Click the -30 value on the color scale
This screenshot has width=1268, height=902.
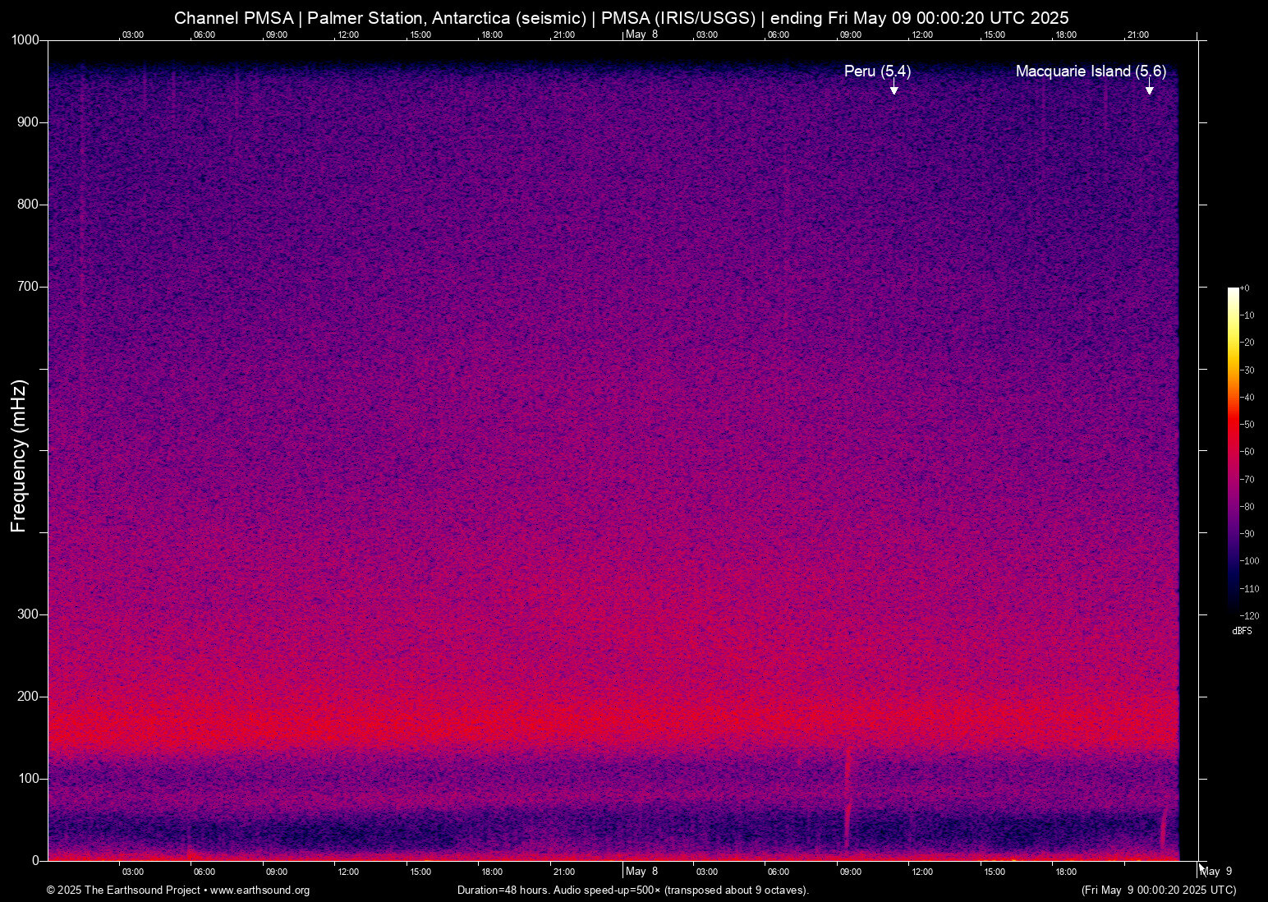[1247, 370]
